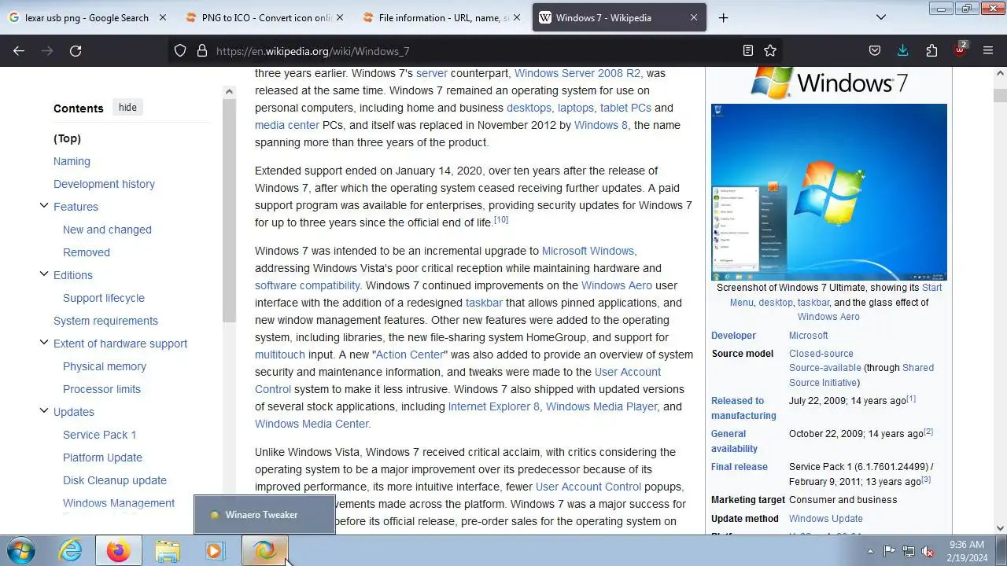Open the tracking protection shield icon
The width and height of the screenshot is (1007, 566).
click(x=180, y=50)
